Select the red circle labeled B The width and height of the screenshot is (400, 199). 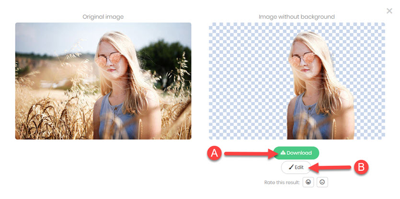[x=361, y=167]
